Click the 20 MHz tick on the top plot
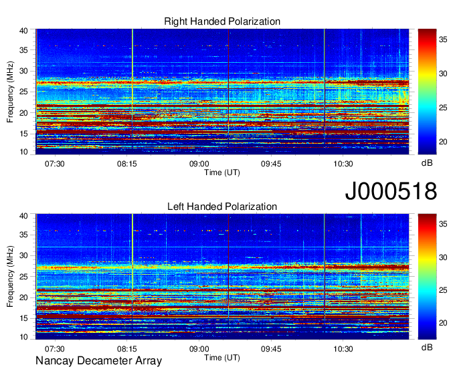 click(23, 113)
